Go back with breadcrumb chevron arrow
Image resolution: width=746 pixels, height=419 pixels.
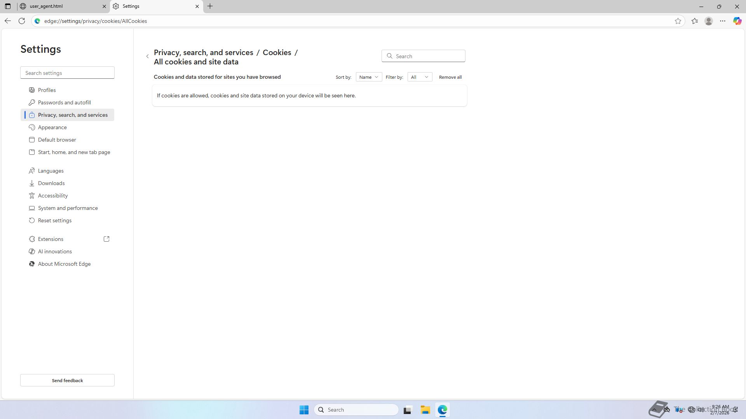point(148,57)
